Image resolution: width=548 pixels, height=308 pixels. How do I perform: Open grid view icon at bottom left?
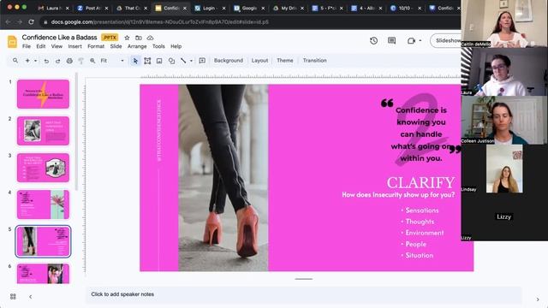(14, 297)
